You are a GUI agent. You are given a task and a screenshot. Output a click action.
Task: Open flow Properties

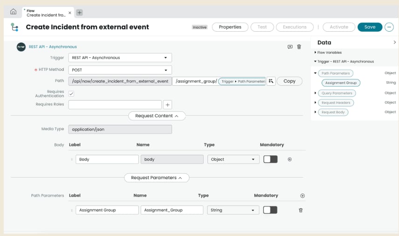pyautogui.click(x=230, y=27)
